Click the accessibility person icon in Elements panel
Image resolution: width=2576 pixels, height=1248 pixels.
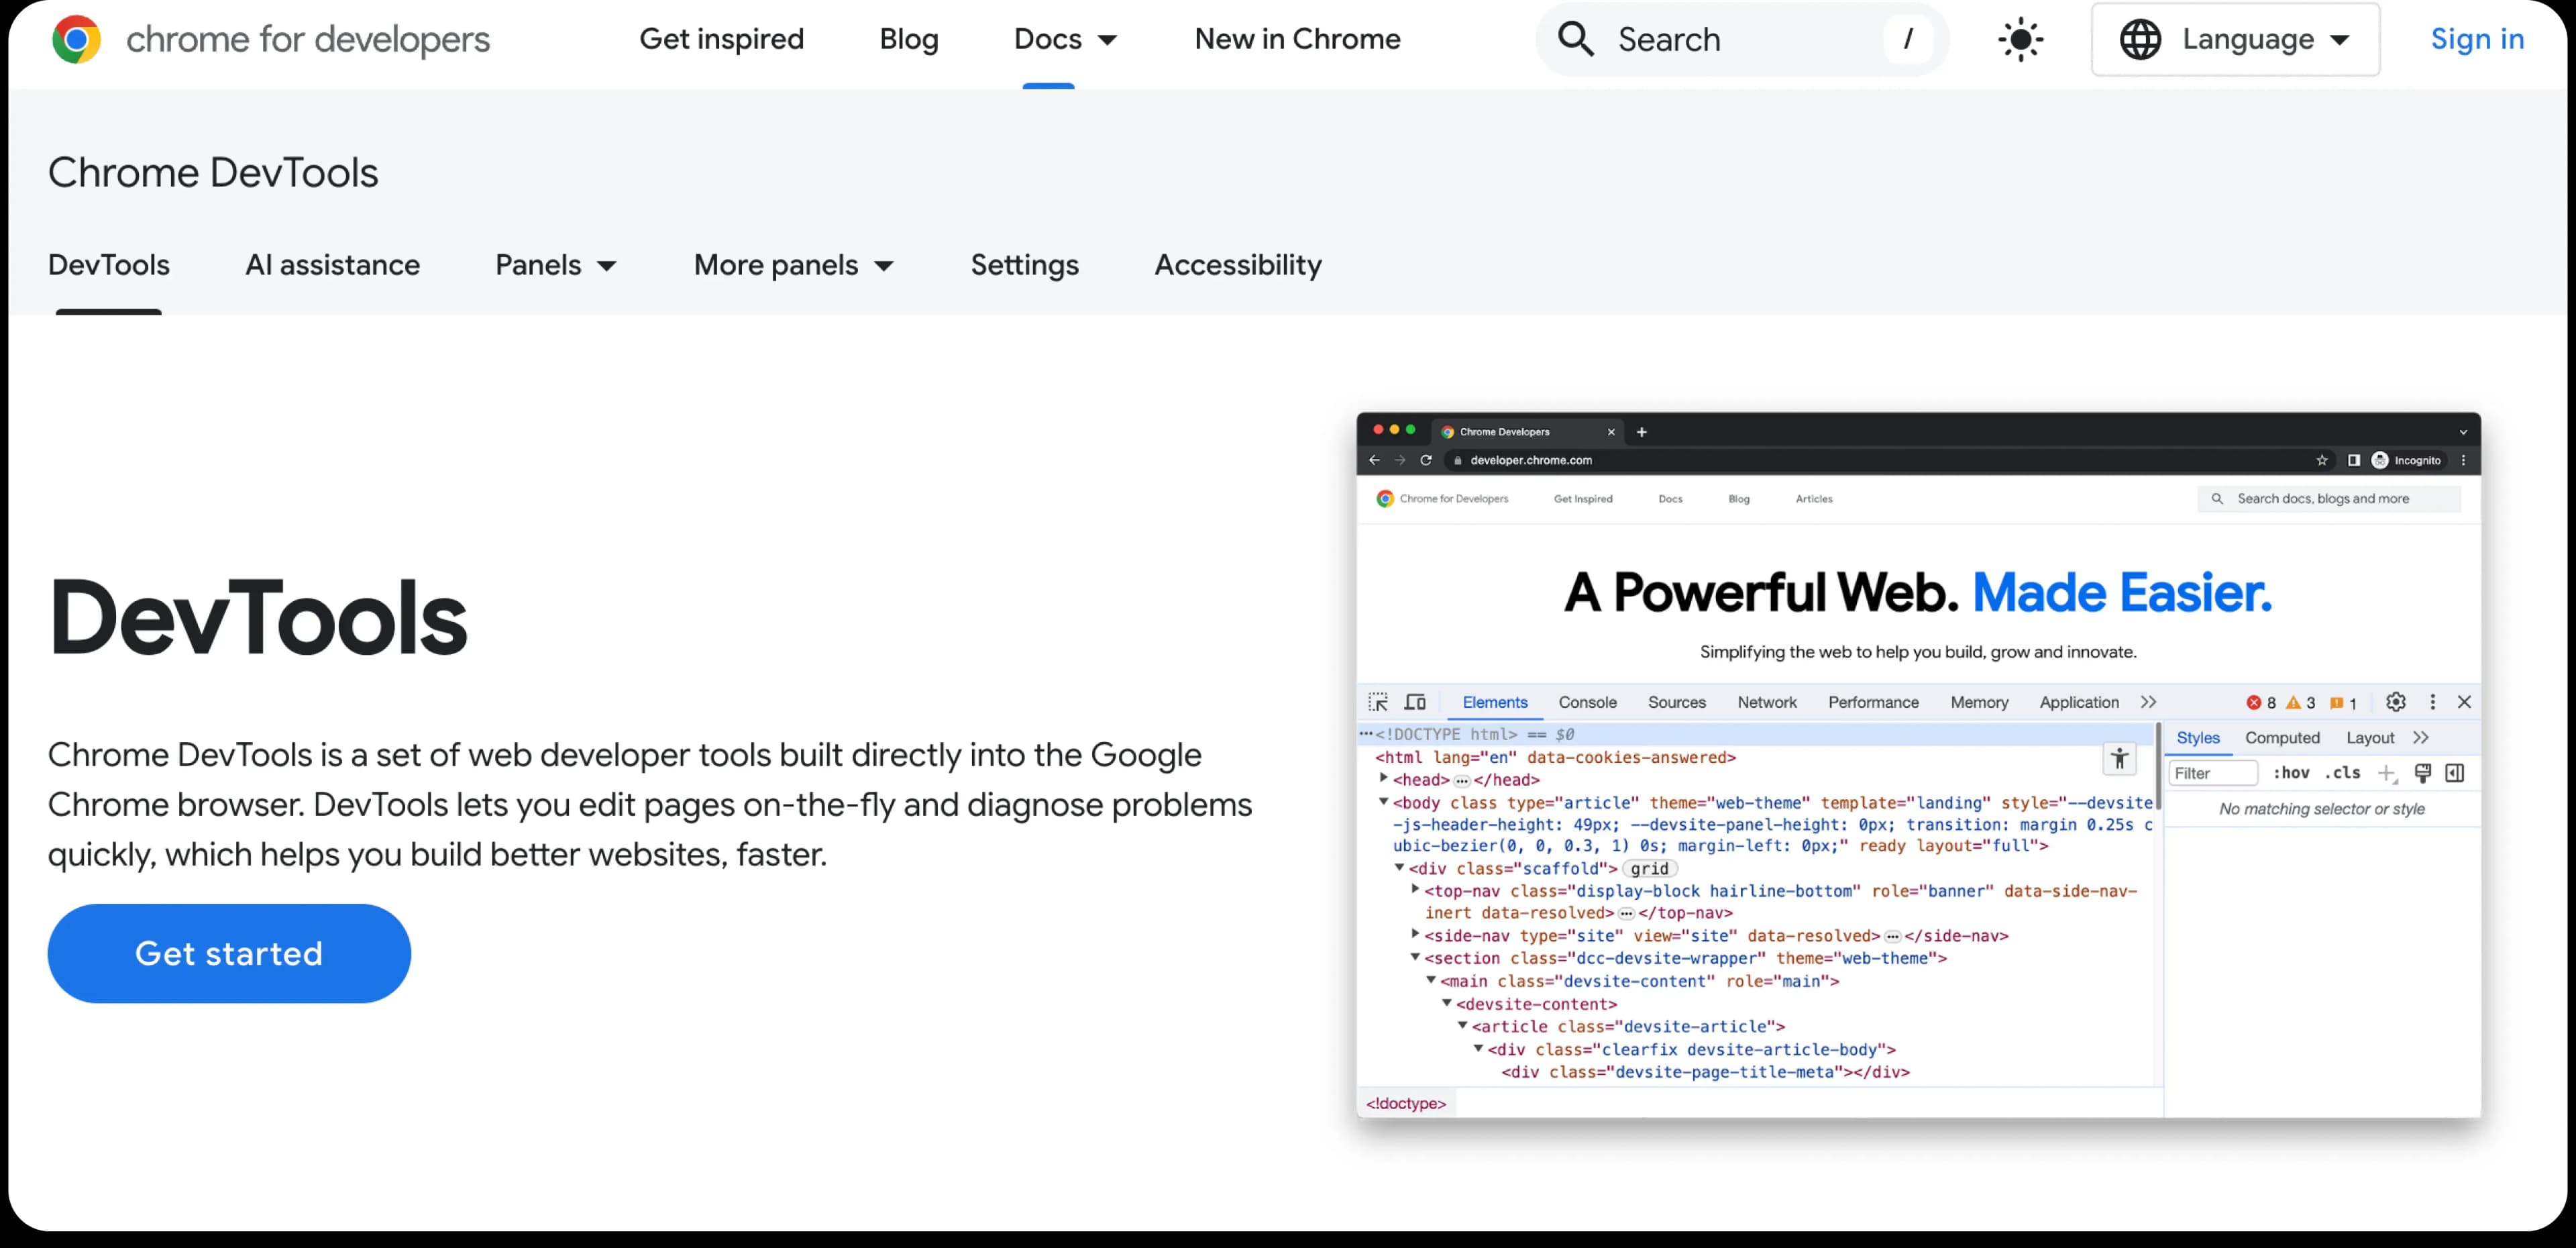click(x=2120, y=759)
